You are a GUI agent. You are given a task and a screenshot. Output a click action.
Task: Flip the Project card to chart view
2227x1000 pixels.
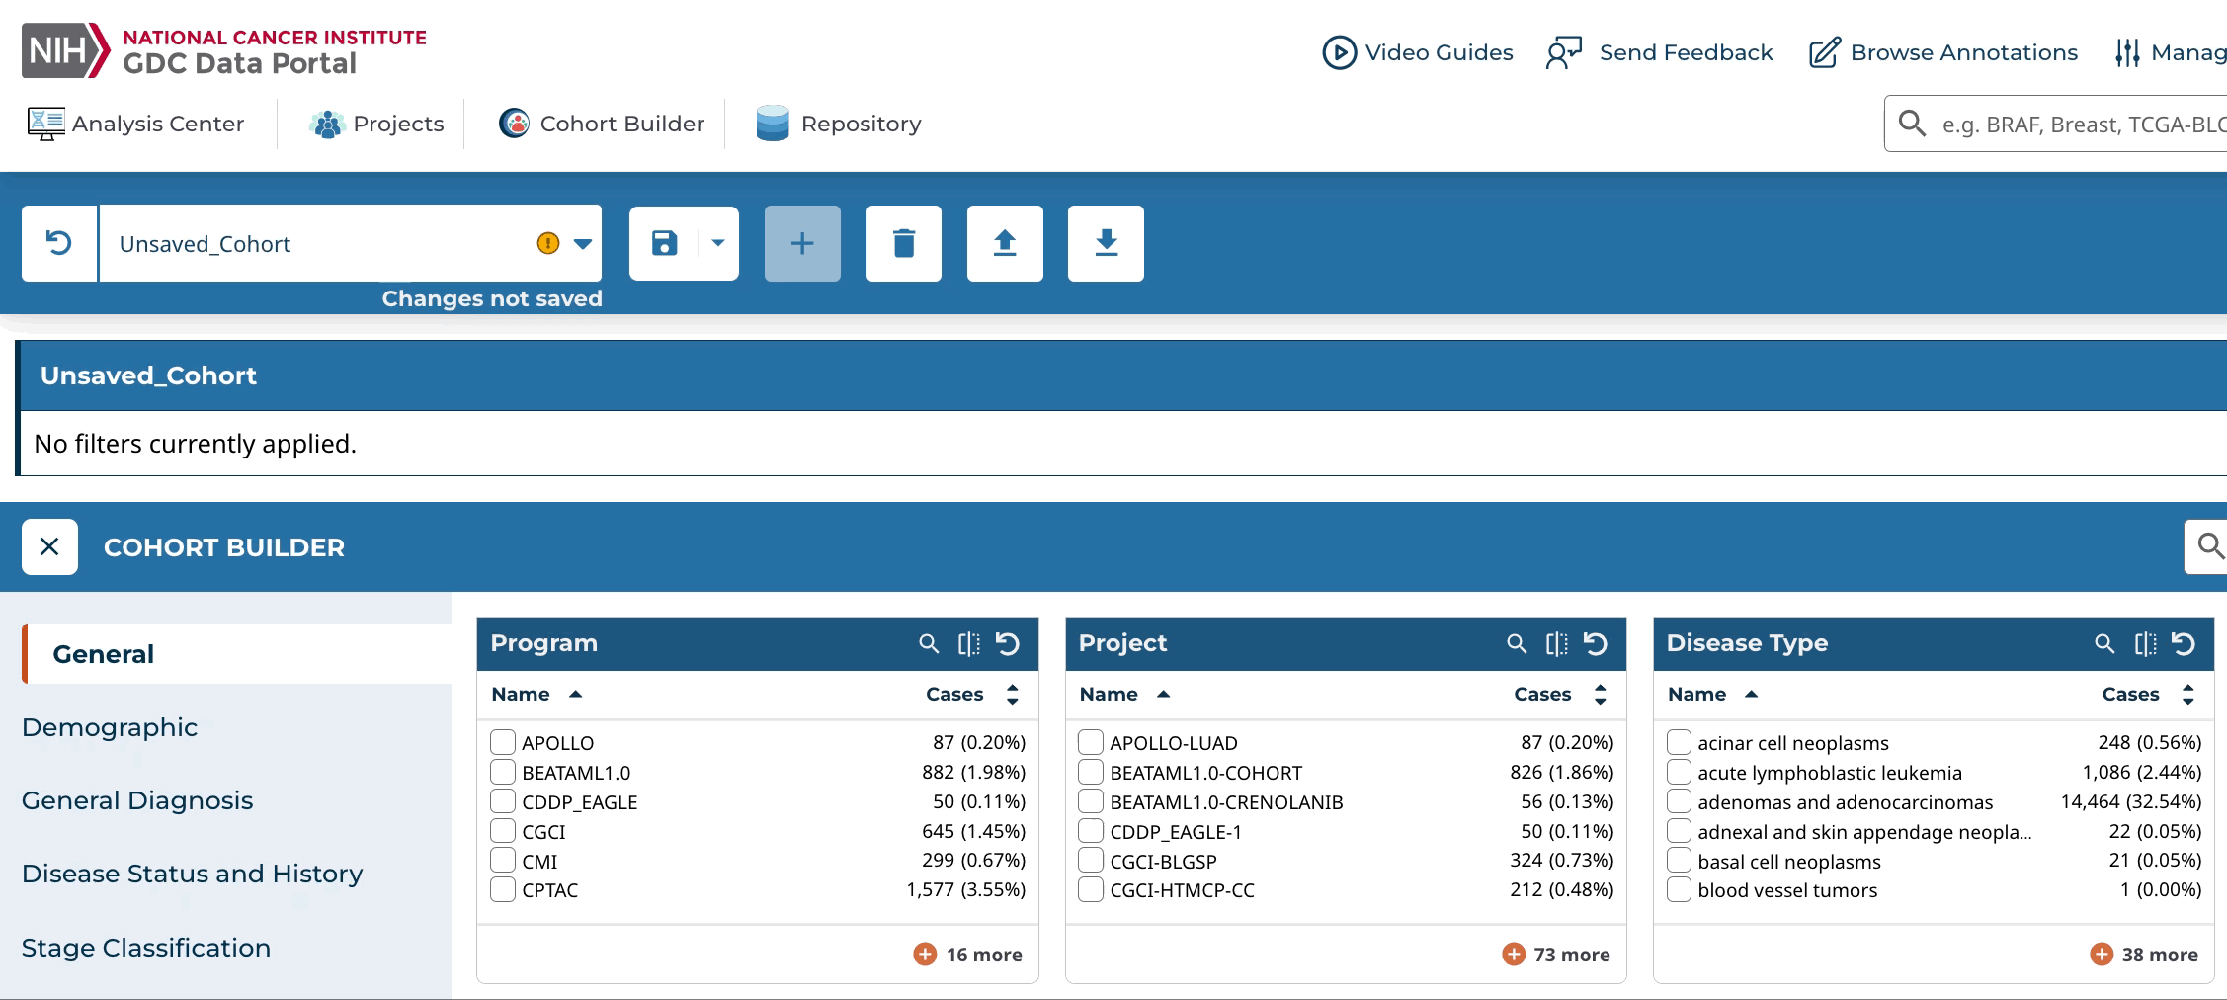[1556, 644]
